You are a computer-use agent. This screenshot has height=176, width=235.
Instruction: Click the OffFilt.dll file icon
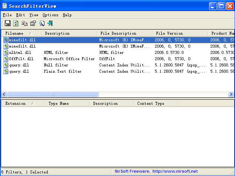(6, 58)
